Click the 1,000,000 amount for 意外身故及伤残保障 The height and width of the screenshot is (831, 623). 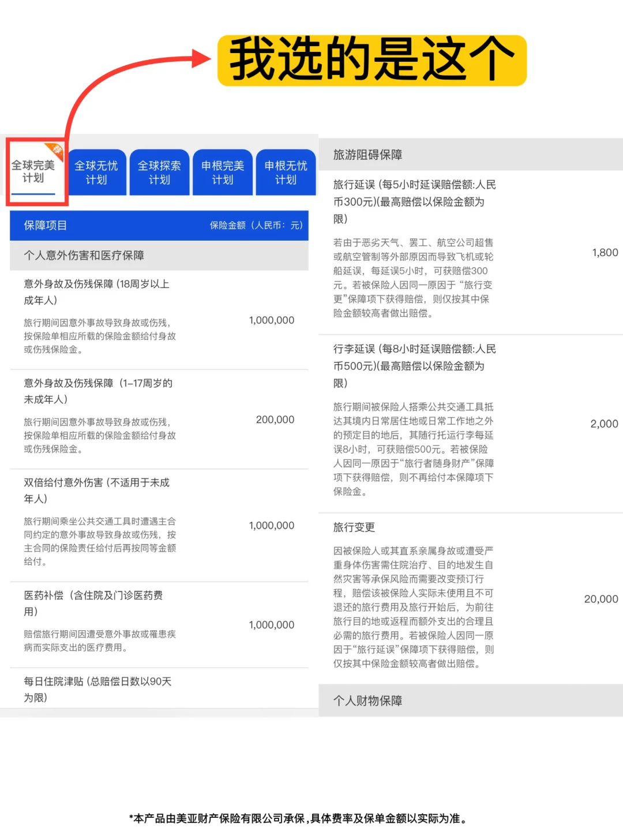click(x=271, y=320)
